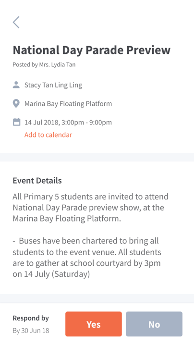Tap the 14 Jul 2018 date and time
The image size is (194, 346).
click(68, 122)
